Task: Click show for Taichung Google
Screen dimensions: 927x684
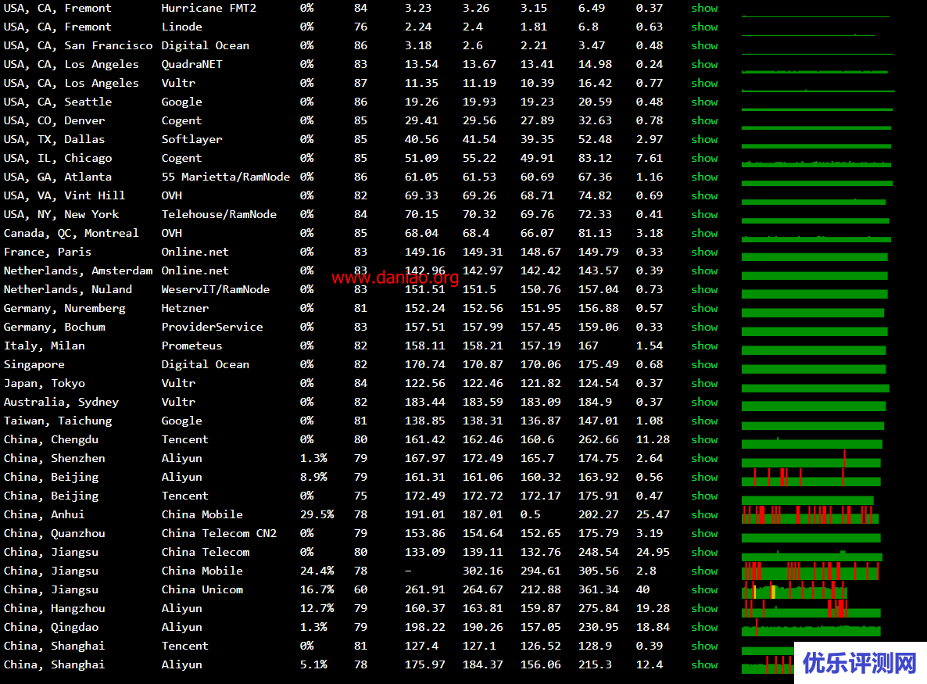Action: 704,421
